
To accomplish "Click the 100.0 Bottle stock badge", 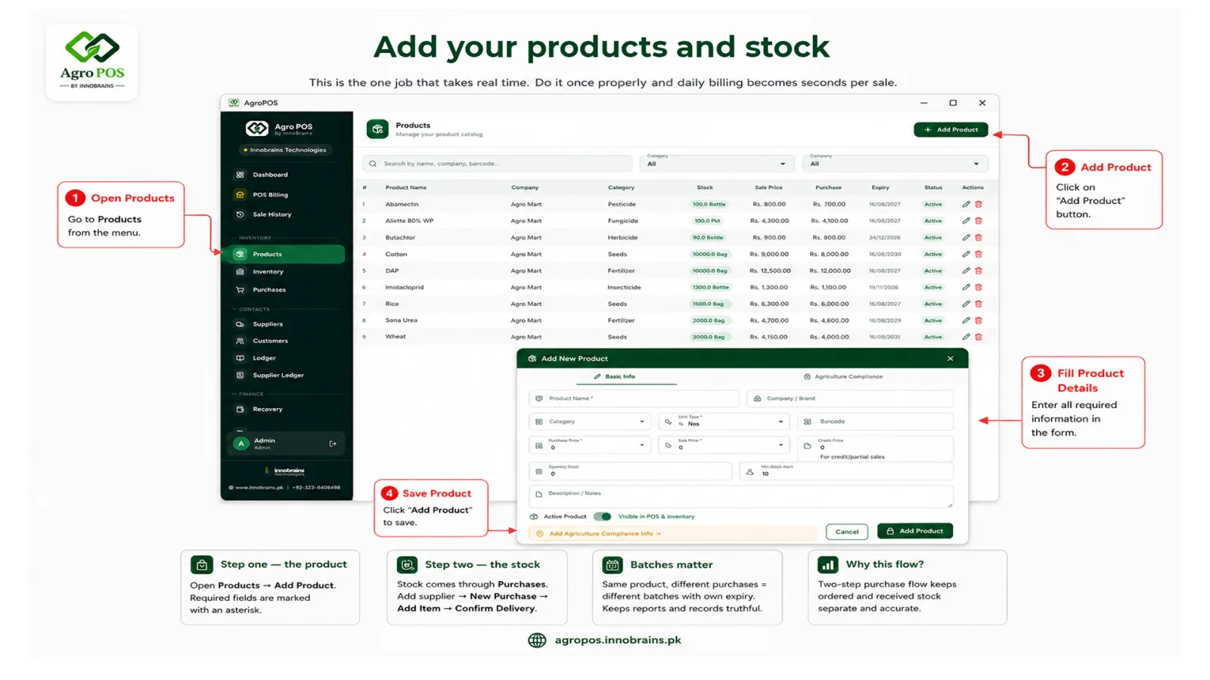I will tap(709, 205).
